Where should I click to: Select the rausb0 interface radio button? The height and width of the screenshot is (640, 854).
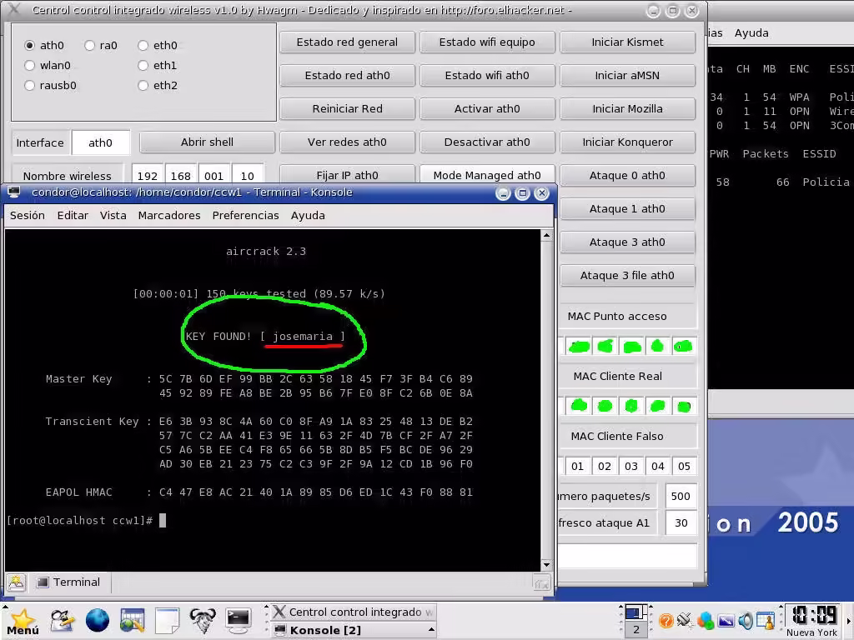click(28, 85)
